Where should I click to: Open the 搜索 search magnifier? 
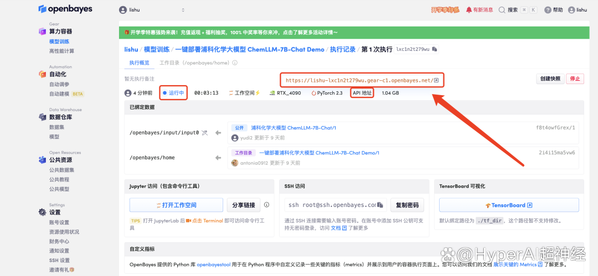[x=502, y=10]
